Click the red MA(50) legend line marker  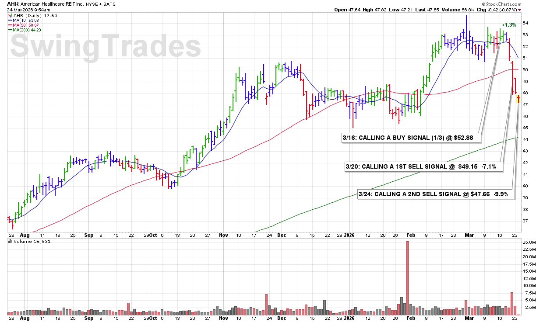pos(10,25)
